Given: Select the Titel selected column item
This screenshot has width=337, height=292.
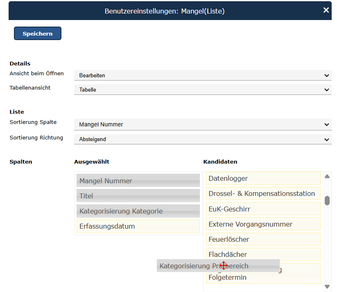Looking at the screenshot, I should pos(138,196).
